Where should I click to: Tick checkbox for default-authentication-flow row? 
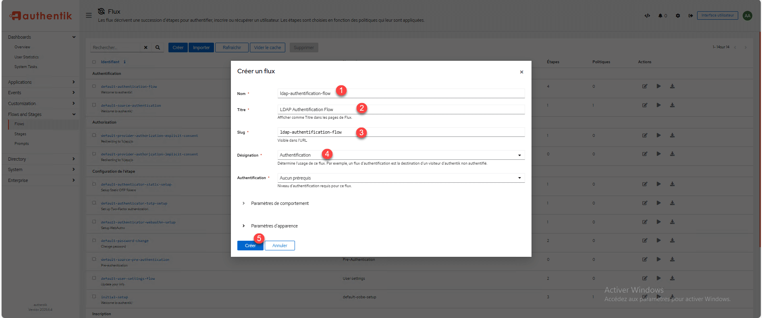pyautogui.click(x=94, y=86)
